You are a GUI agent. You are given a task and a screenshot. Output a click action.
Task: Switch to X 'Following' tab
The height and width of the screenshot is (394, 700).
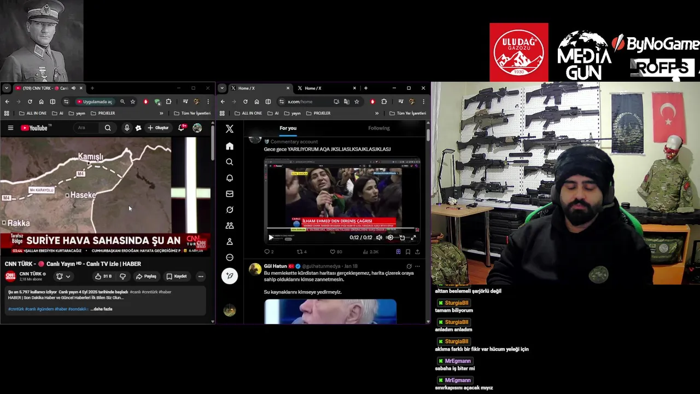[x=378, y=128]
